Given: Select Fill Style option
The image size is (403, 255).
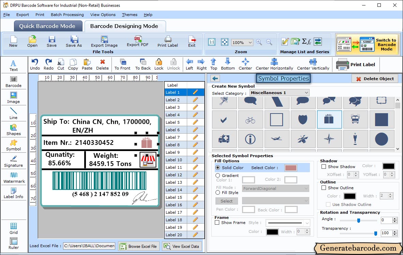Looking at the screenshot, I should pyautogui.click(x=218, y=192).
